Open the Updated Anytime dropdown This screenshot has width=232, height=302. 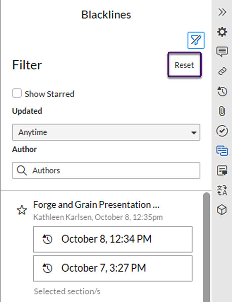(x=106, y=132)
